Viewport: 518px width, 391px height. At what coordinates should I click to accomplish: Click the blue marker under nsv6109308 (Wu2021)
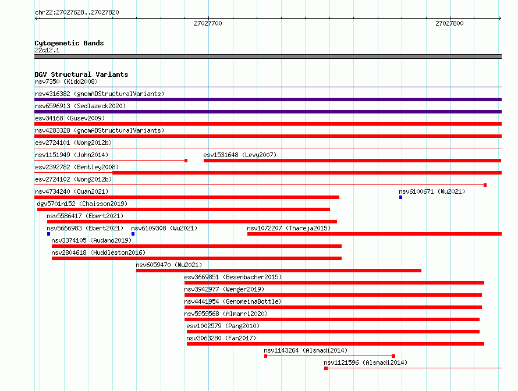133,234
